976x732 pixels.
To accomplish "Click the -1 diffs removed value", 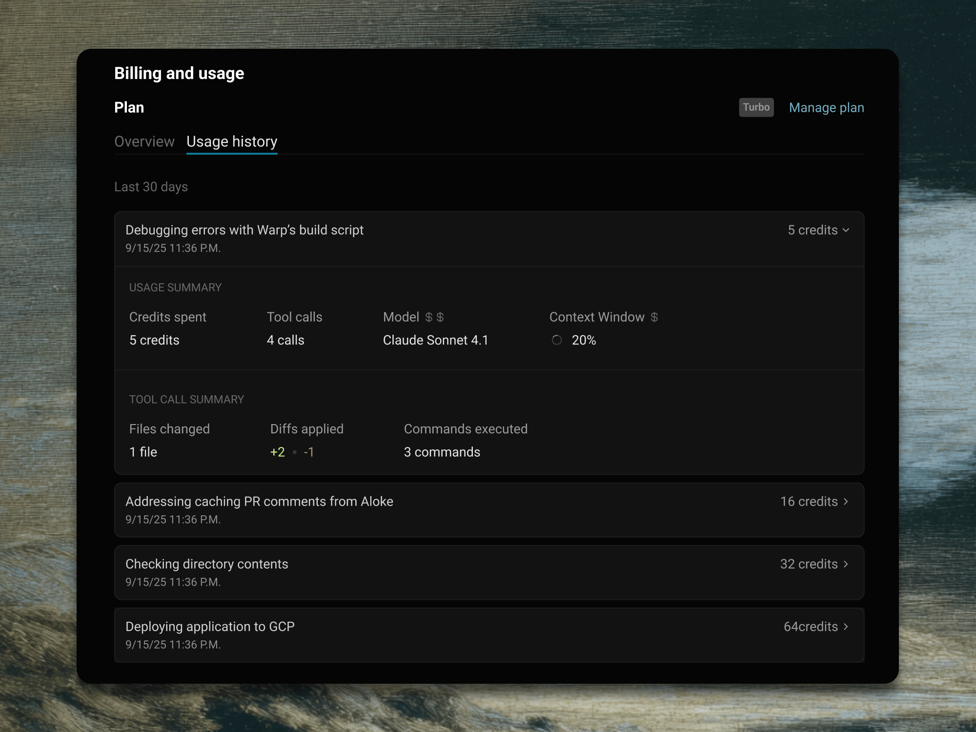I will (309, 452).
